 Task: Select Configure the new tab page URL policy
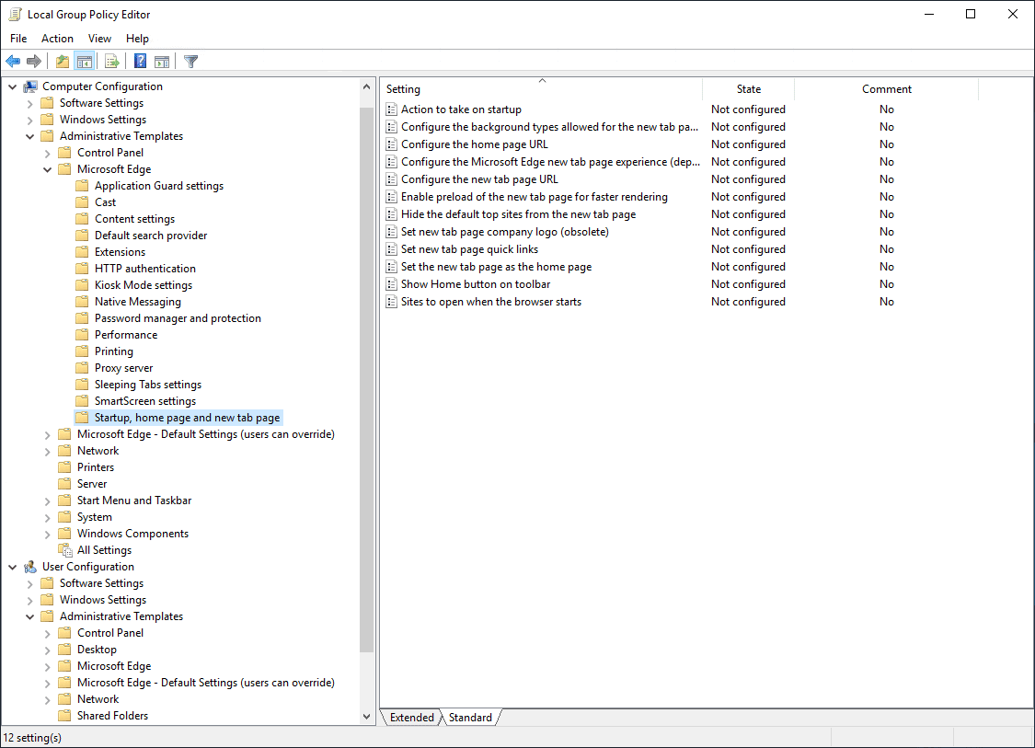coord(479,179)
